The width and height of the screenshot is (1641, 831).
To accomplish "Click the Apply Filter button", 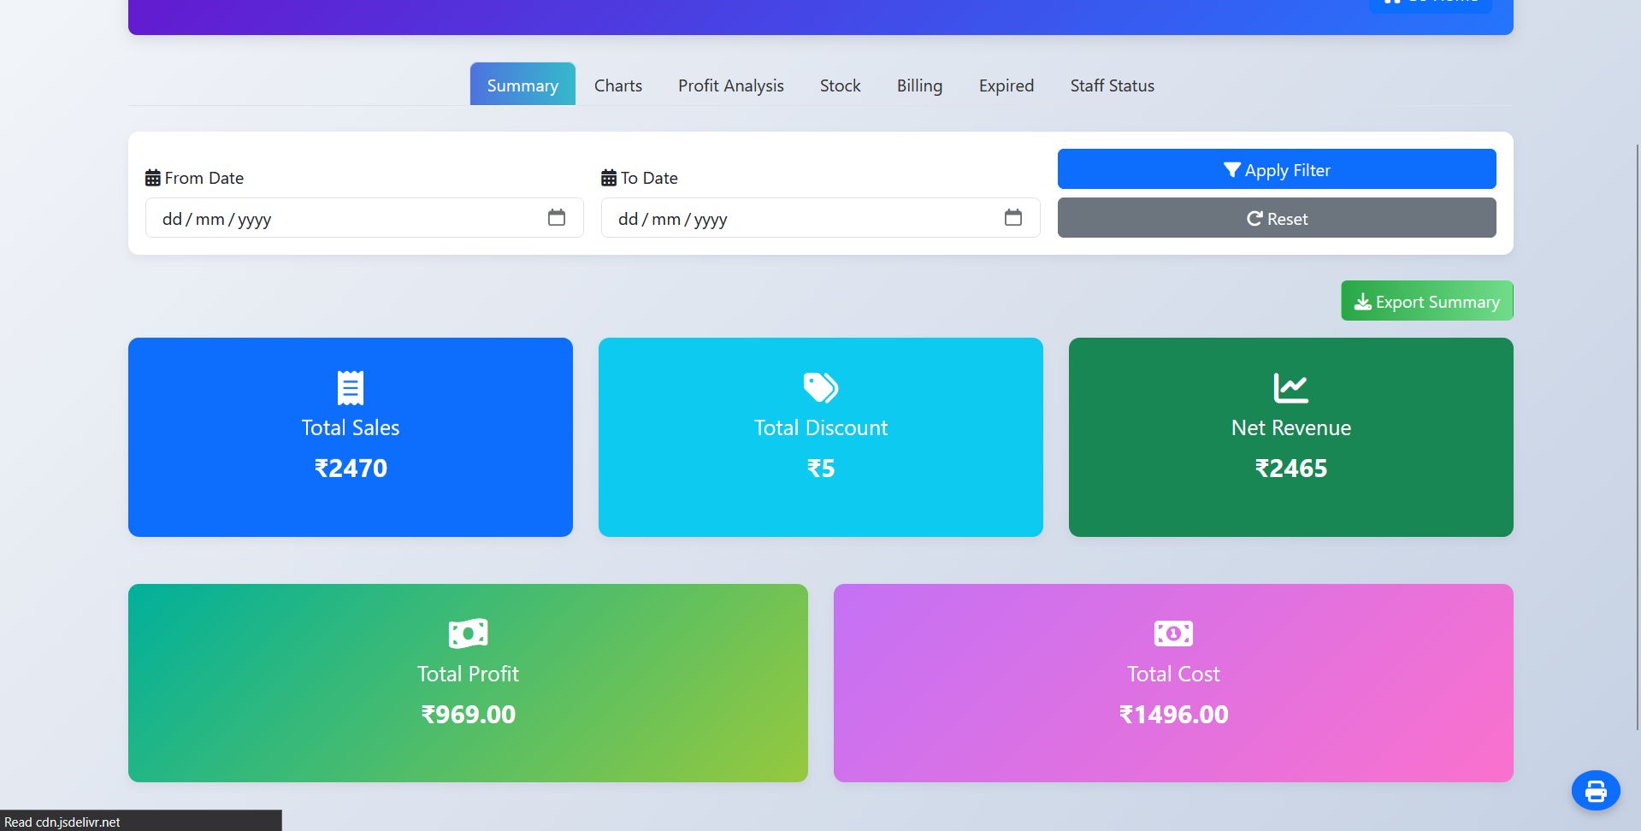I will tap(1276, 169).
